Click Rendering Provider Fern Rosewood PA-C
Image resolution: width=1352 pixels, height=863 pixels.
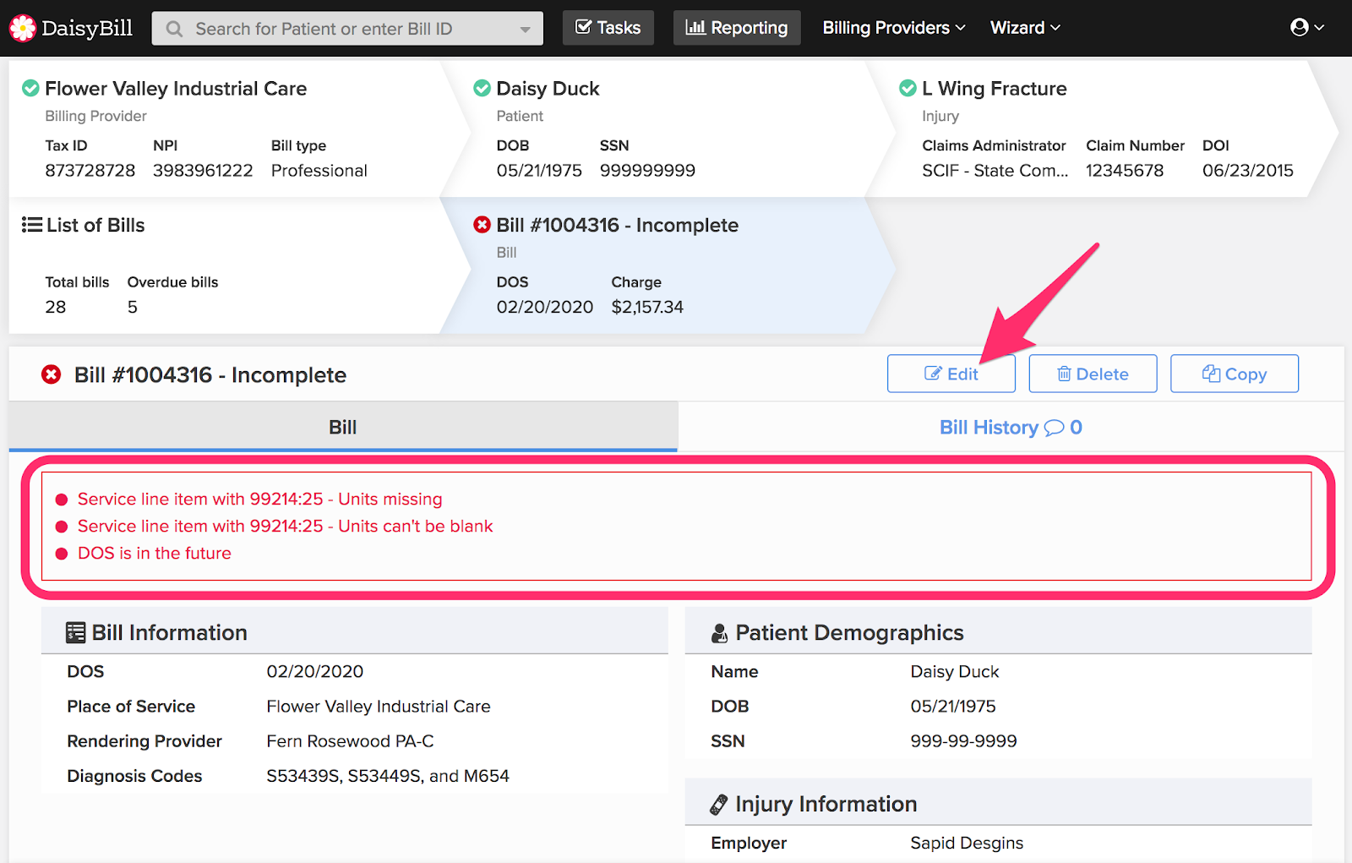click(351, 741)
